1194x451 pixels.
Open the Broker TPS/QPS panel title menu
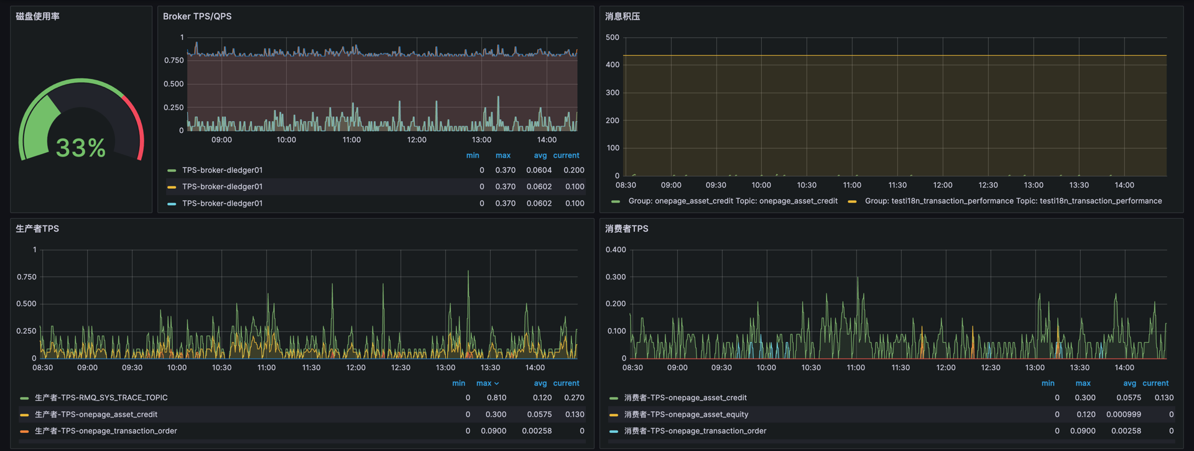pyautogui.click(x=197, y=16)
